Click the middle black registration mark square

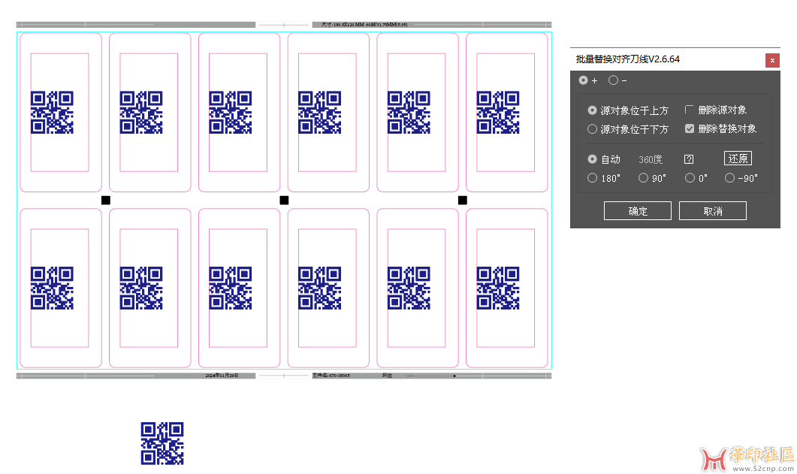284,200
